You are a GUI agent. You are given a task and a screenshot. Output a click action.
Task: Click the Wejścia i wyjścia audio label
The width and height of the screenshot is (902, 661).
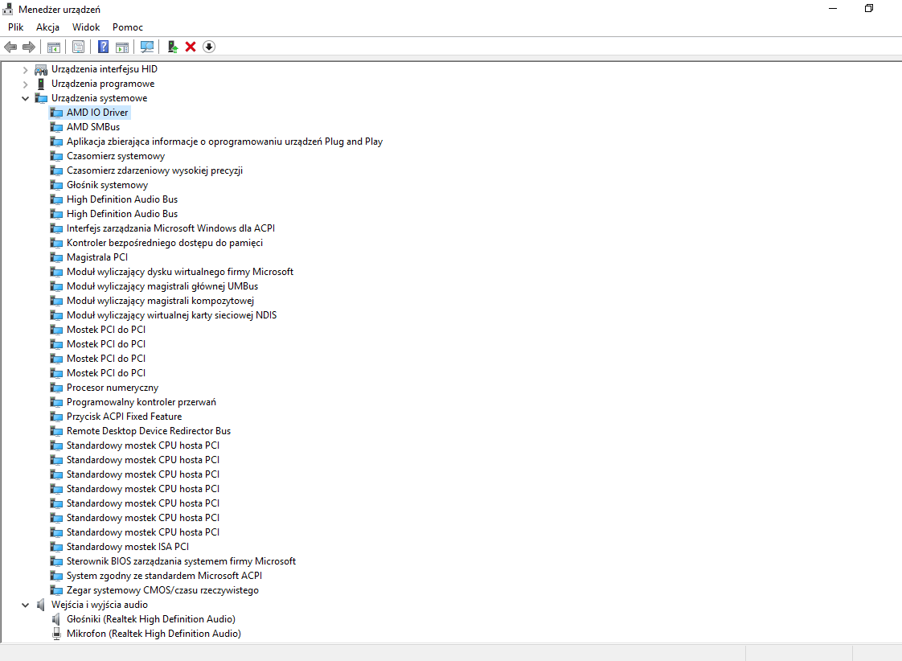[99, 605]
